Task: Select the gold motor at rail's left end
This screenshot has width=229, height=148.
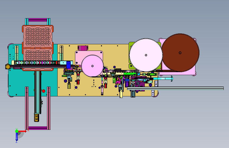Action: [8, 67]
